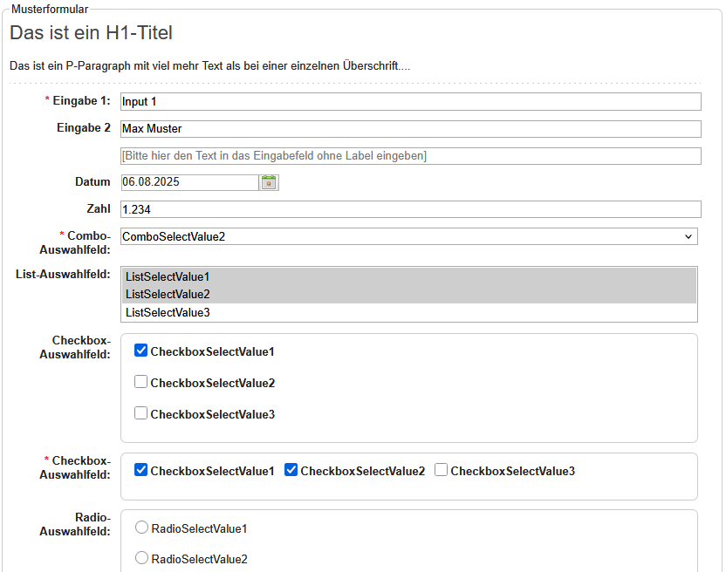This screenshot has height=572, width=726.
Task: Disable CheckboxSelectValue2 in the horizontal required group
Action: (x=291, y=470)
